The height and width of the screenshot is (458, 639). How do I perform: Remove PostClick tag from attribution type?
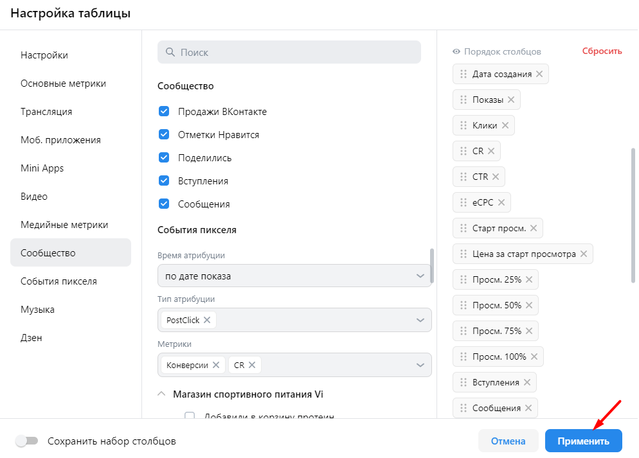[x=207, y=320]
